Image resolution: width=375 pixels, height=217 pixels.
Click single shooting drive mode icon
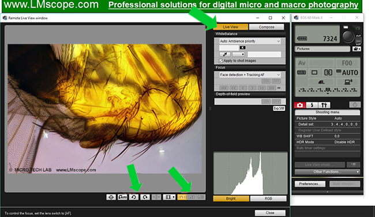point(314,73)
